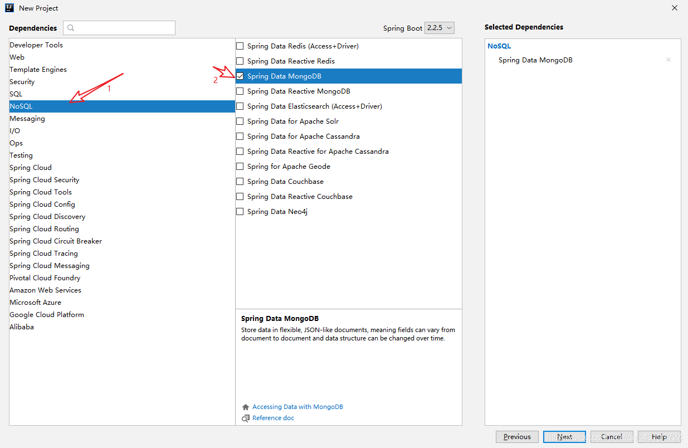Viewport: 688px width, 448px height.
Task: Select the I/O category
Action: 122,131
